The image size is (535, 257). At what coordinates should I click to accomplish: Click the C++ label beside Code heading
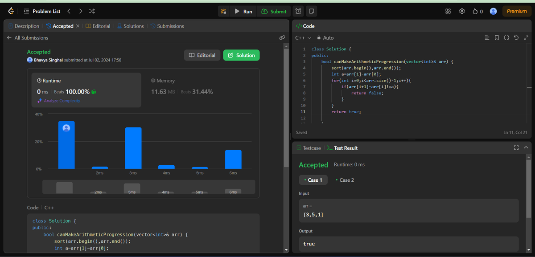49,208
